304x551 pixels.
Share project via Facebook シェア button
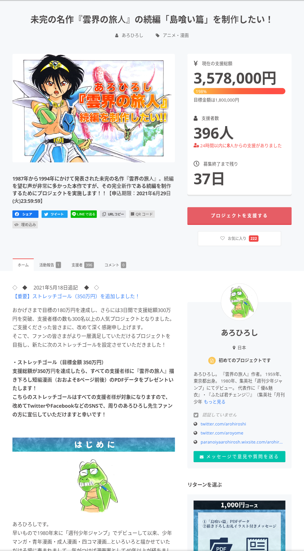[x=25, y=214]
